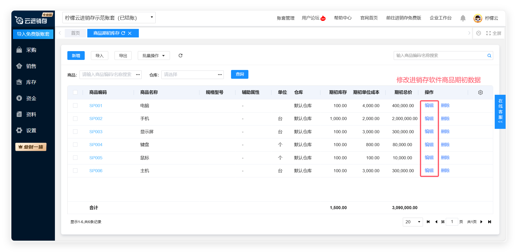This screenshot has width=517, height=252.
Task: Check the box for SP004 键盘 row
Action: (x=75, y=145)
